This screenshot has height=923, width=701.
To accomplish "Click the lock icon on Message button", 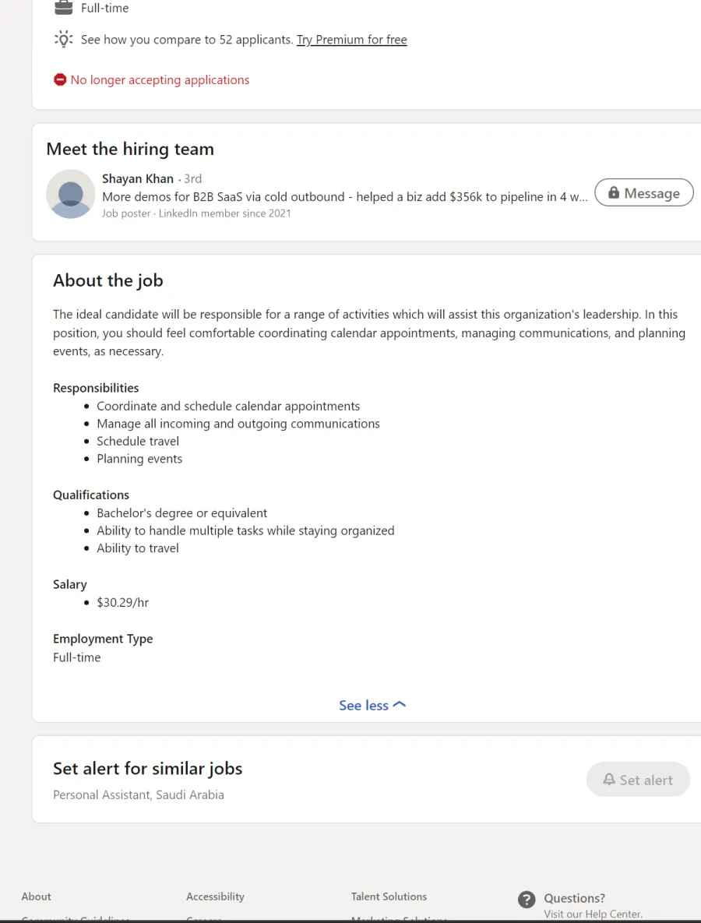I will click(x=613, y=192).
